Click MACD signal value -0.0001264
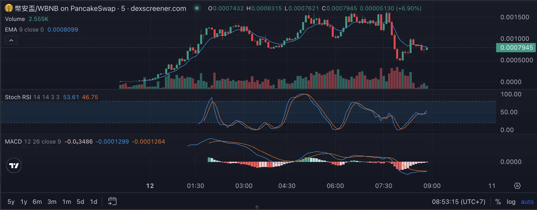537x210 pixels. pyautogui.click(x=148, y=142)
